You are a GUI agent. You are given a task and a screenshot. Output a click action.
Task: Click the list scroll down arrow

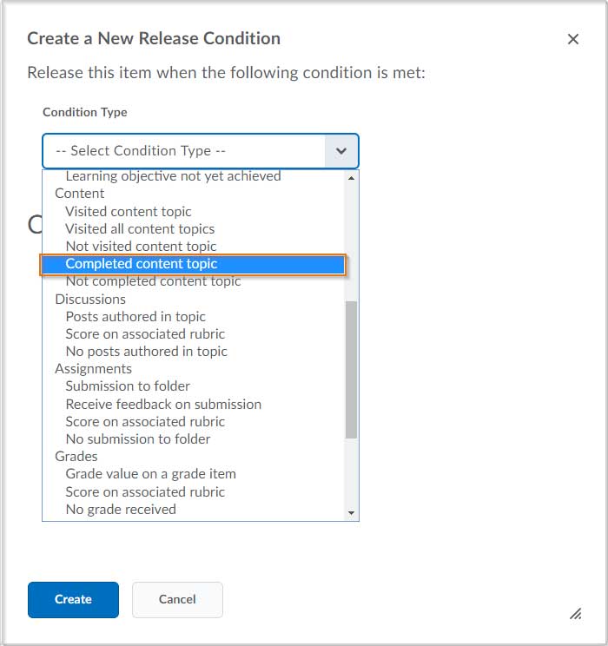[351, 513]
